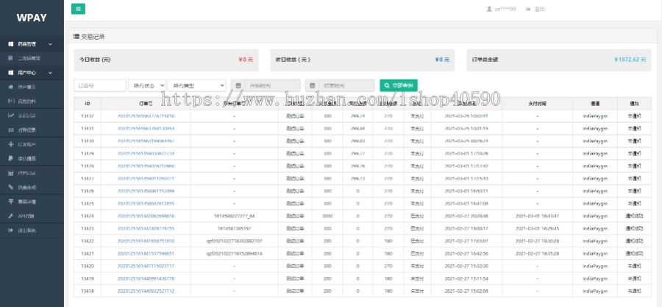Screen dimensions: 662x307
Task: Open the line-chart icon sidebar entry
Action: pos(10,116)
